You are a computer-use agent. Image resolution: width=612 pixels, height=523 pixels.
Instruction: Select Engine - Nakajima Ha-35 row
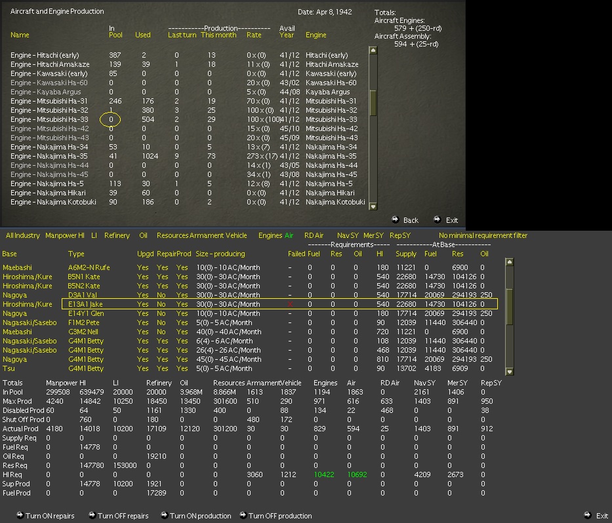188,157
